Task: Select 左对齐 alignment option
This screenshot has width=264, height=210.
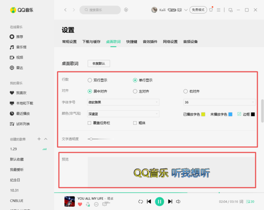Action: (136, 91)
